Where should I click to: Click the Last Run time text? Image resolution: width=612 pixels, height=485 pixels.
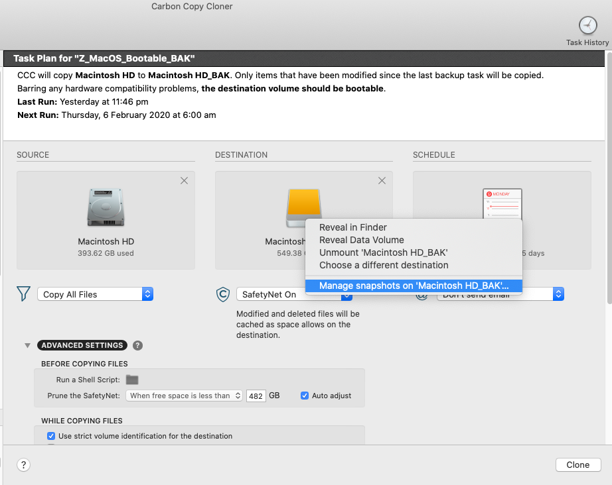(x=104, y=101)
